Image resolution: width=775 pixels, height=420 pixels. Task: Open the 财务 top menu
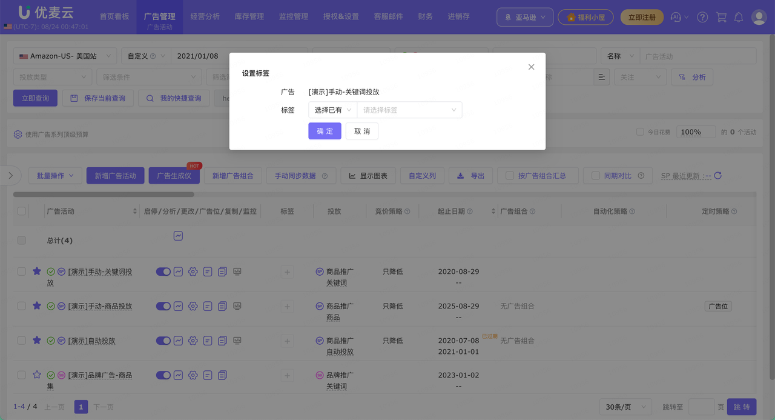pyautogui.click(x=426, y=16)
